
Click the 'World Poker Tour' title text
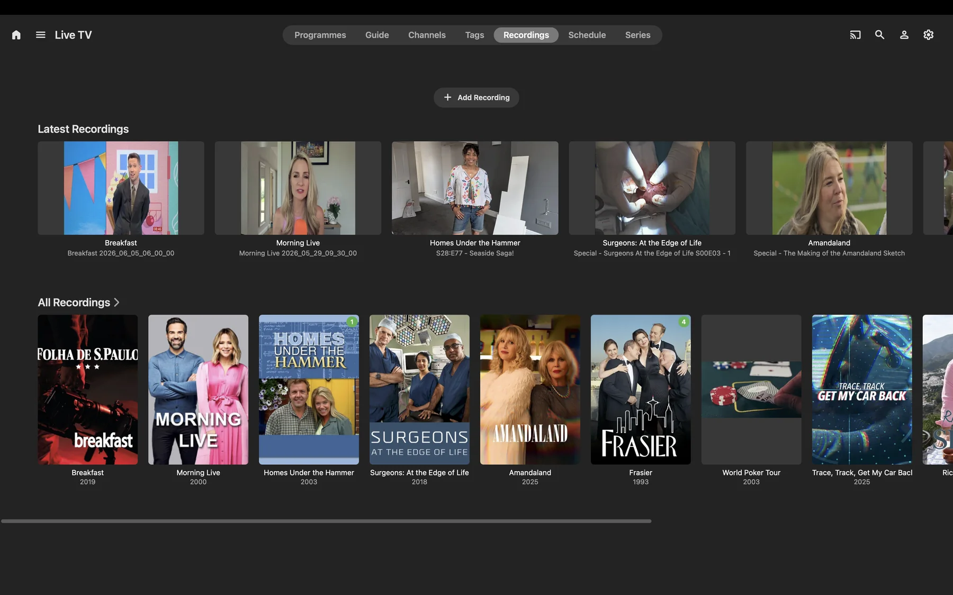pos(751,473)
